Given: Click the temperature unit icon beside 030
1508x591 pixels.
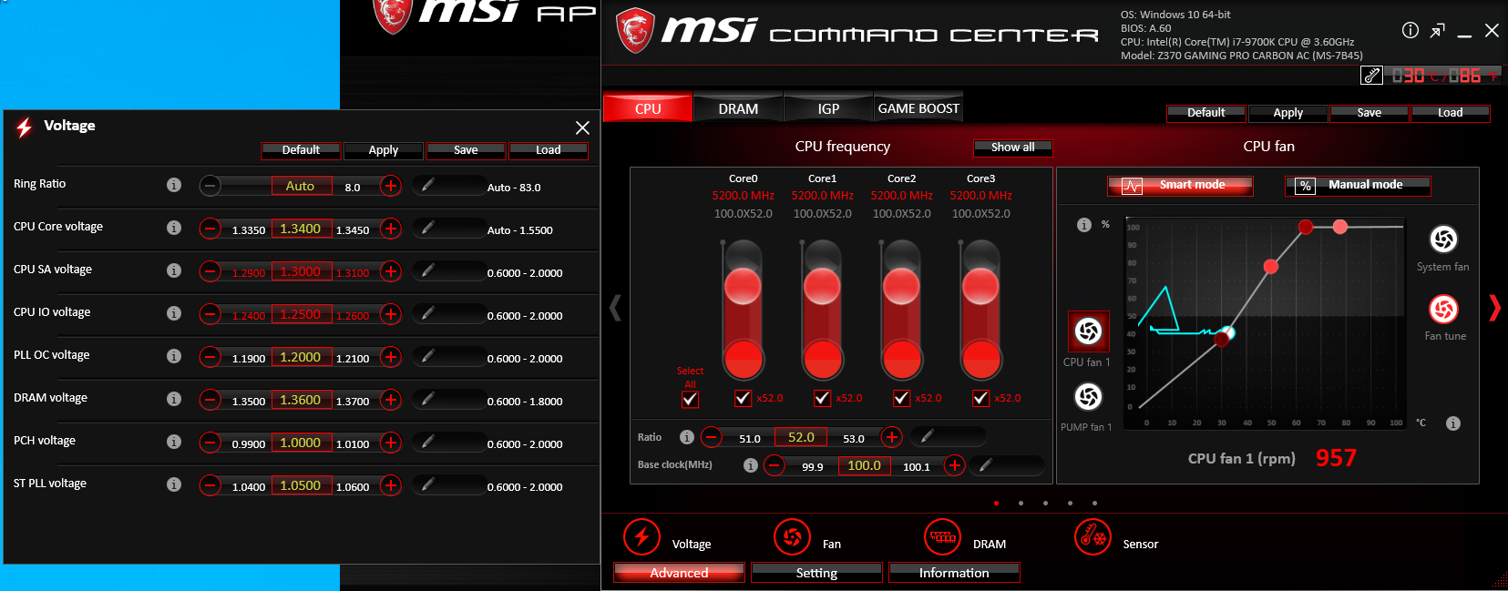Looking at the screenshot, I should pyautogui.click(x=1372, y=76).
